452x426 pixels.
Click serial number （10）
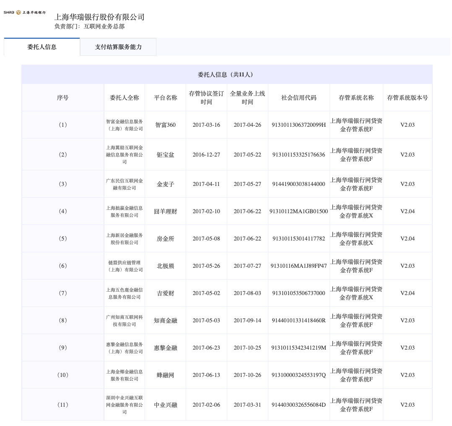point(62,375)
